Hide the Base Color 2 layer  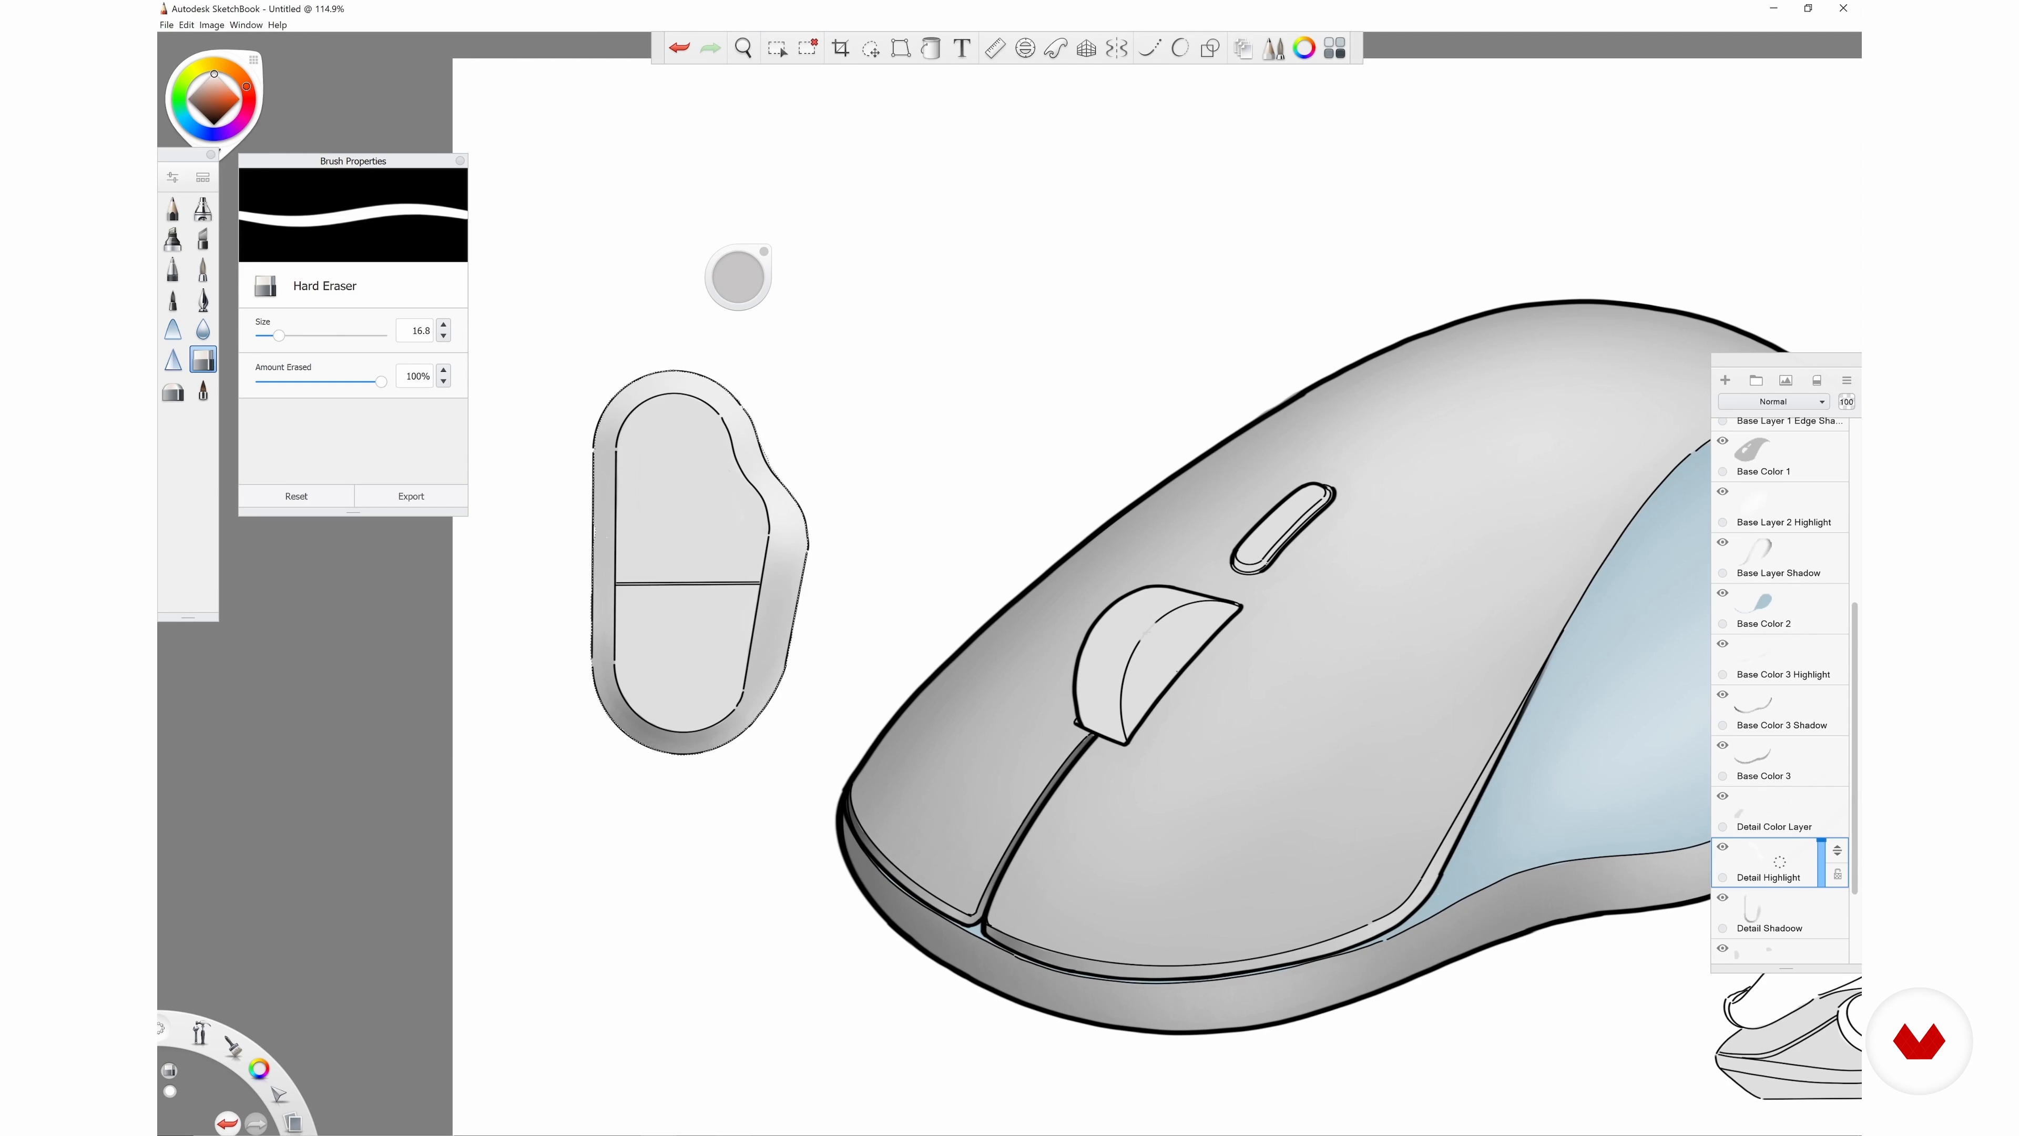1723,593
